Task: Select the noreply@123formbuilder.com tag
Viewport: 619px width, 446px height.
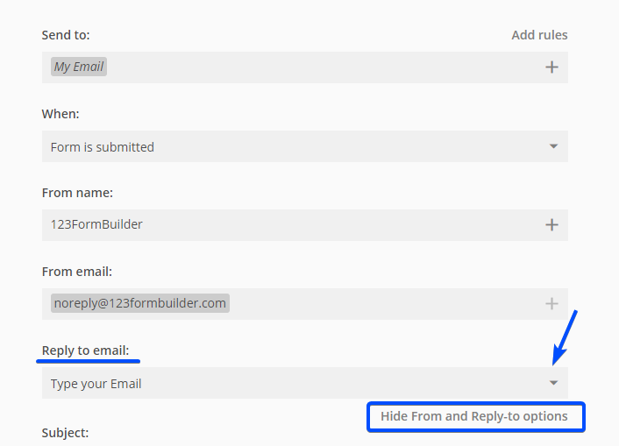Action: coord(140,303)
